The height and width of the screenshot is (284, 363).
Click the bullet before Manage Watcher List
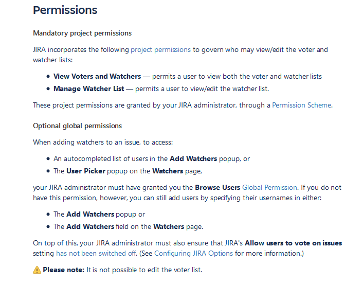click(48, 88)
